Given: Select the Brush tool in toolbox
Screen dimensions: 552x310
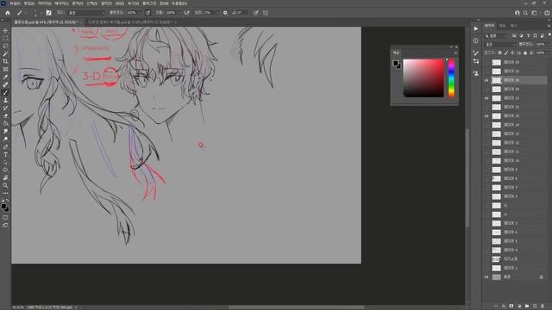Looking at the screenshot, I should click(5, 92).
